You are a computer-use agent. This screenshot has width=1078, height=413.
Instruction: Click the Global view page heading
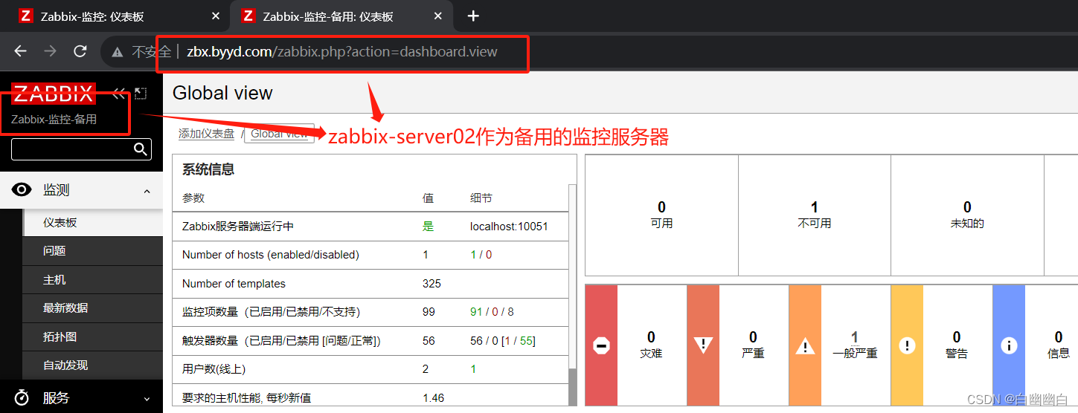[222, 93]
